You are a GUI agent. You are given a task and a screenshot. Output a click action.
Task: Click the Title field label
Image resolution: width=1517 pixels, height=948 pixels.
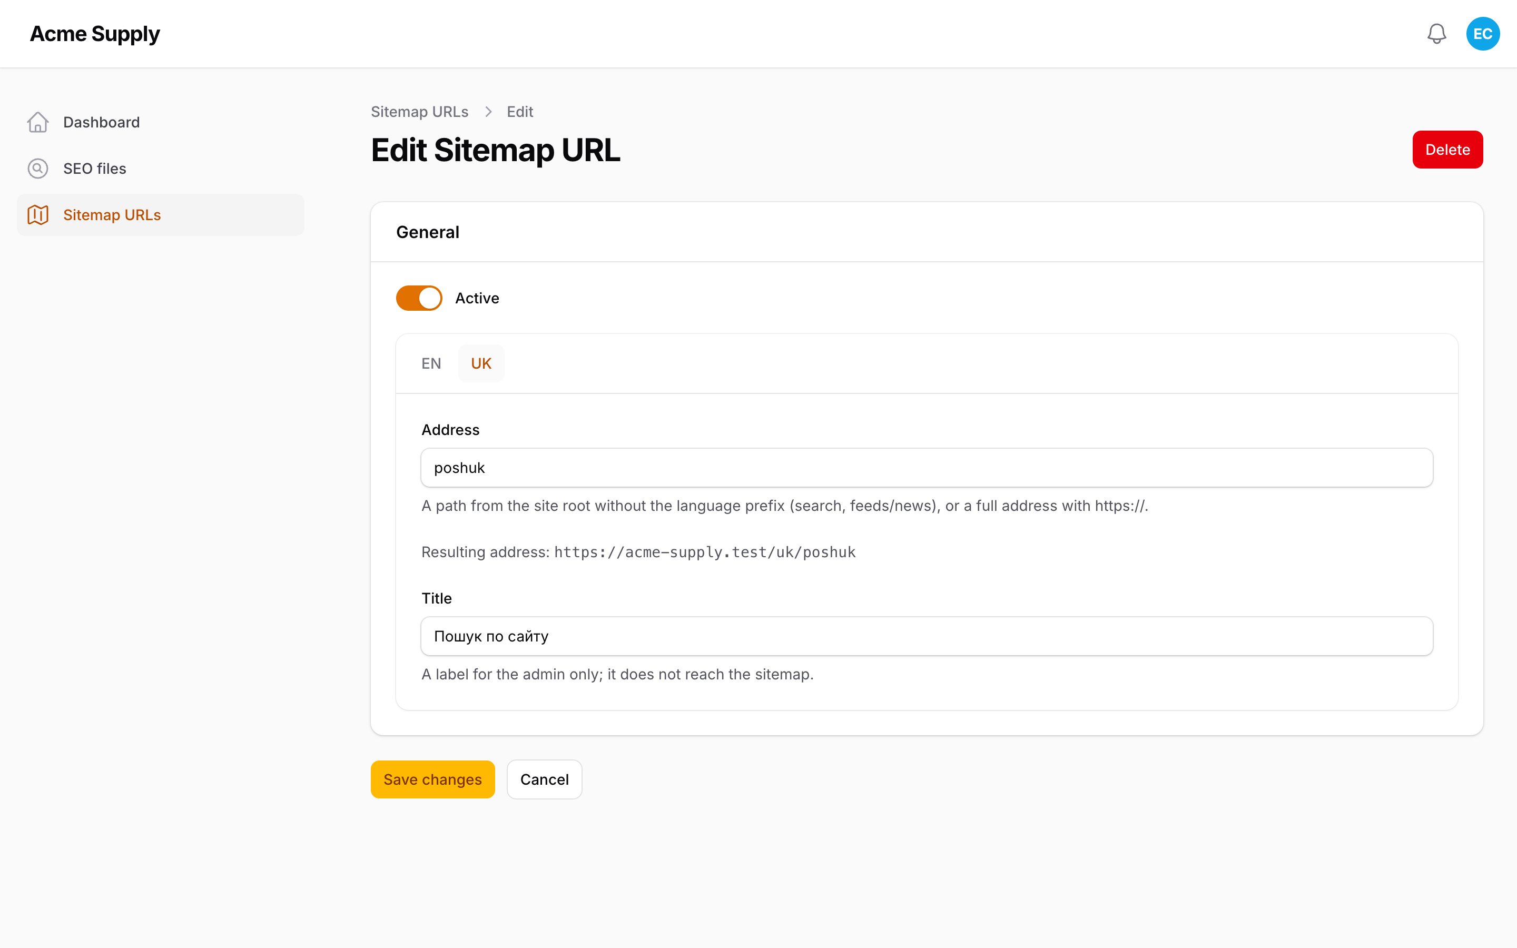click(436, 599)
